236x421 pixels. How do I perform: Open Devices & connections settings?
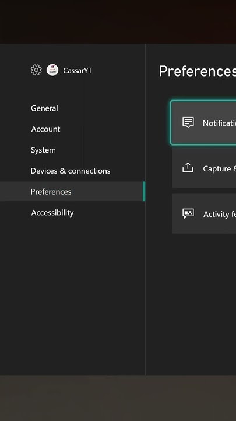point(71,171)
